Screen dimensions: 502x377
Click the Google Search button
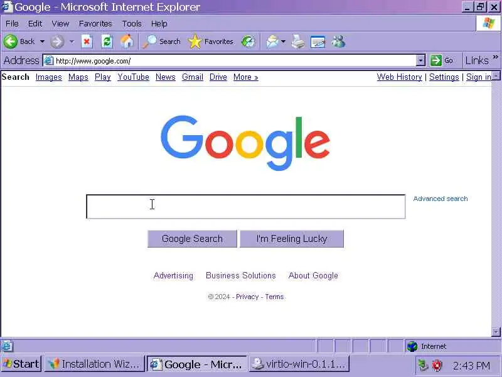click(192, 239)
